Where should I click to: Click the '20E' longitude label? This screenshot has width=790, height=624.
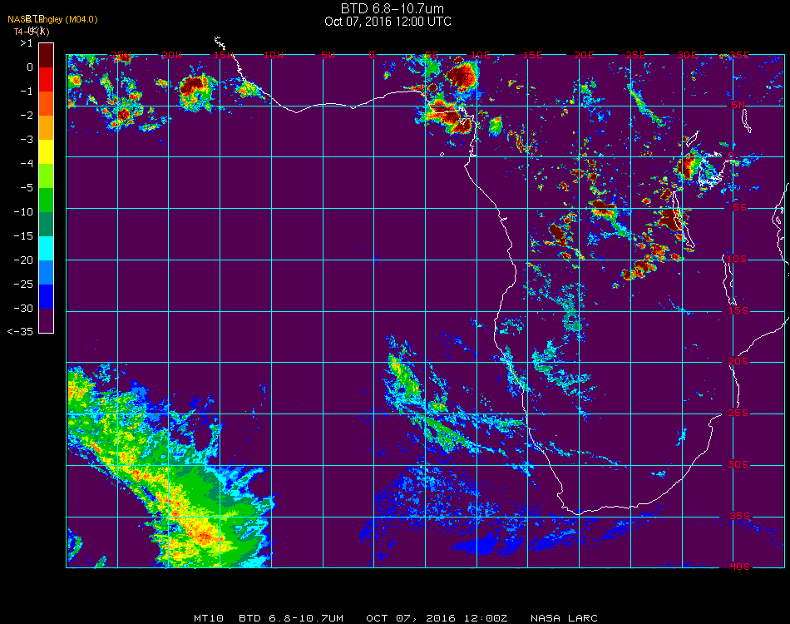584,55
